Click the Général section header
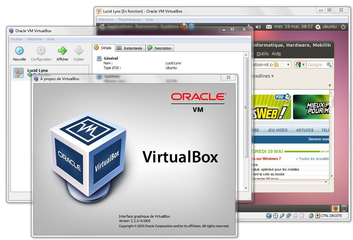353x240 pixels. pos(111,58)
